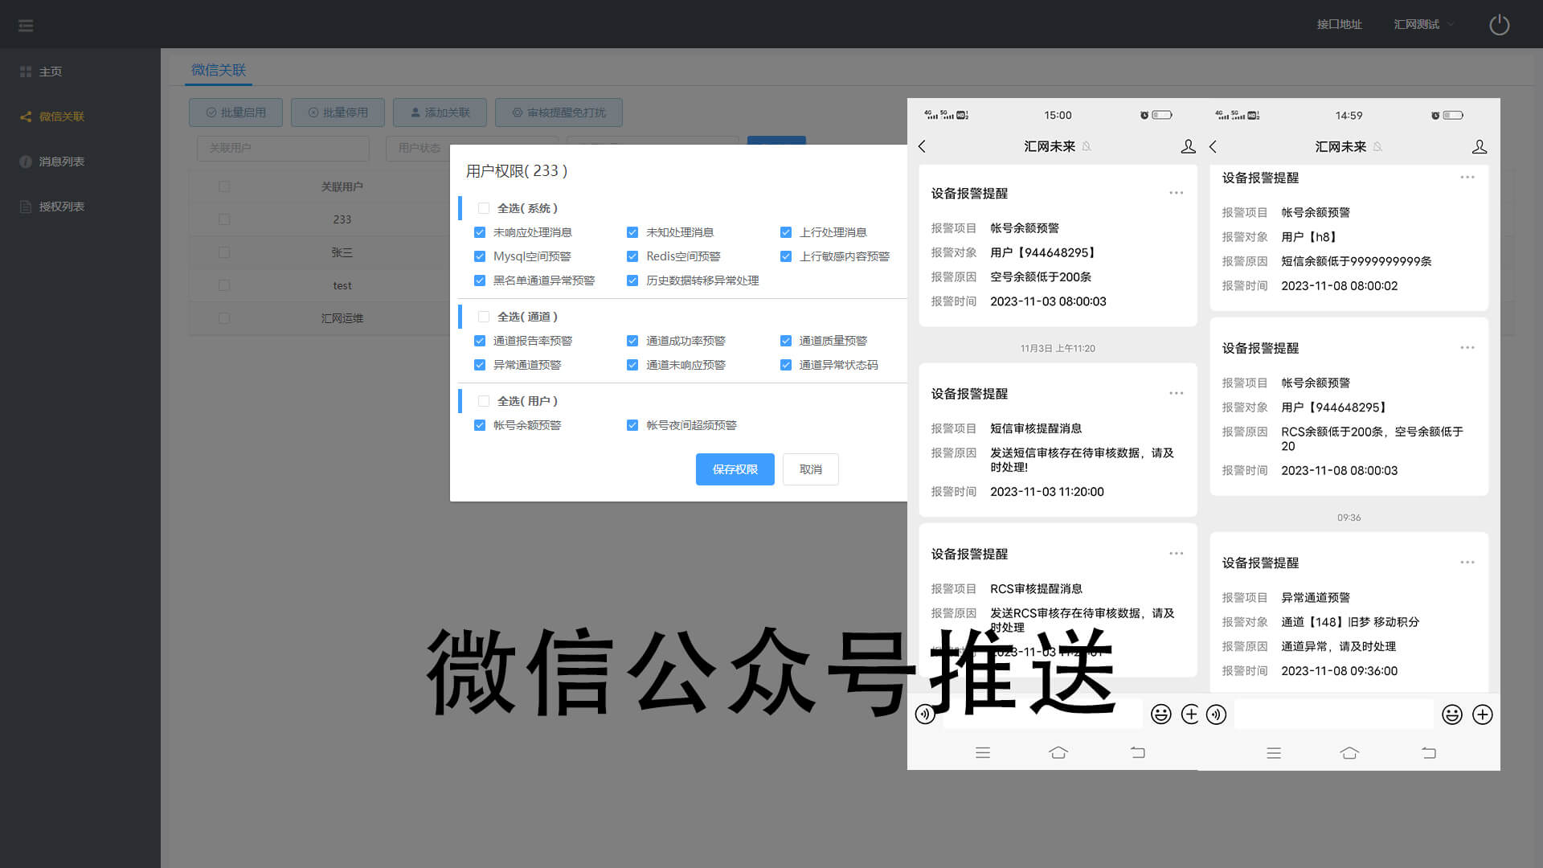The height and width of the screenshot is (868, 1543).
Task: Click the power logout icon
Action: point(1500,25)
